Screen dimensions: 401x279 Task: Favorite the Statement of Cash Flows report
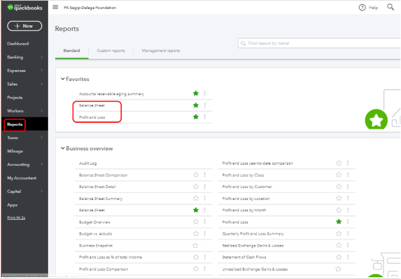pyautogui.click(x=339, y=257)
